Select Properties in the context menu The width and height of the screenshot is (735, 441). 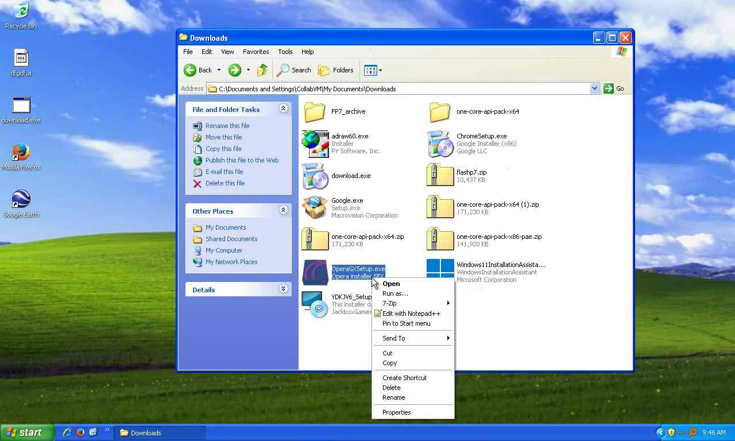click(x=396, y=412)
